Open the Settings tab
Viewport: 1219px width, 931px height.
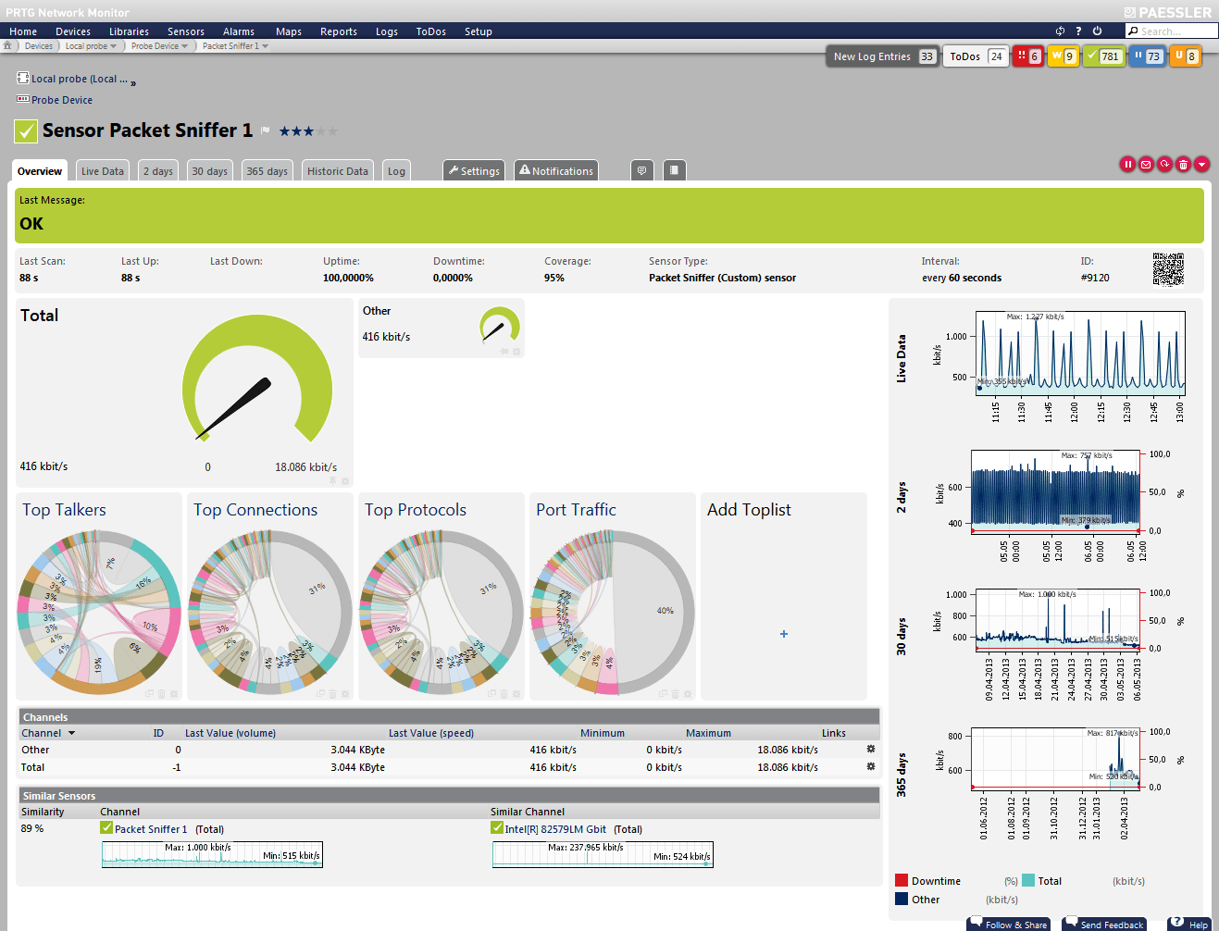474,170
